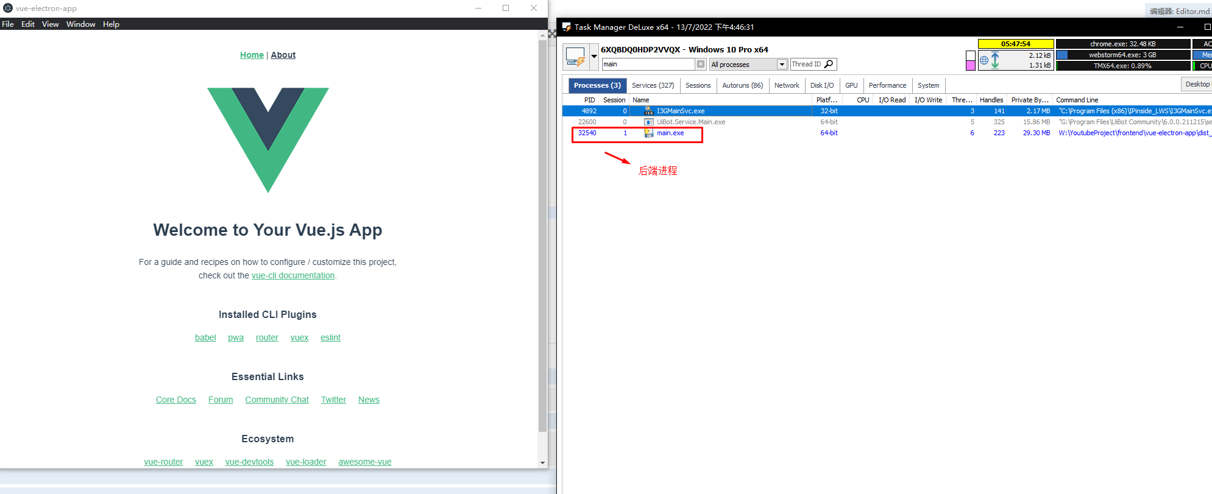The image size is (1212, 494).
Task: Clear the 'main' filter using the X button
Action: tap(701, 65)
